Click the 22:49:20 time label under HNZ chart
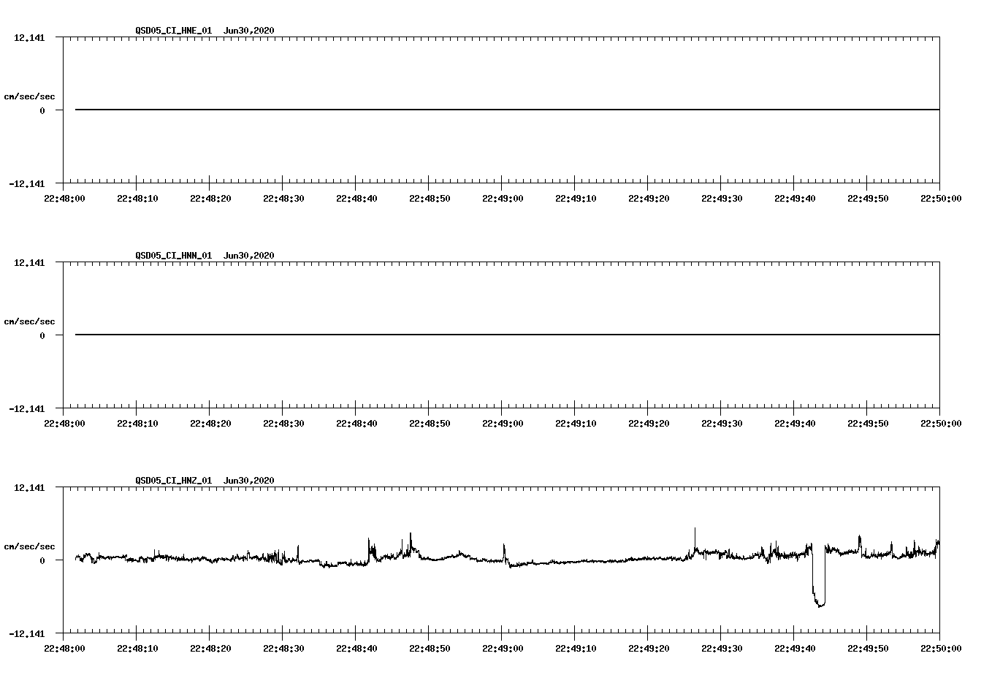Screen dimensions: 992x675 point(649,649)
